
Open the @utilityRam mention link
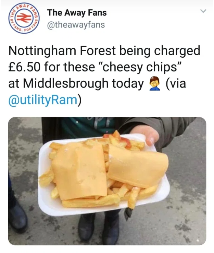43,100
